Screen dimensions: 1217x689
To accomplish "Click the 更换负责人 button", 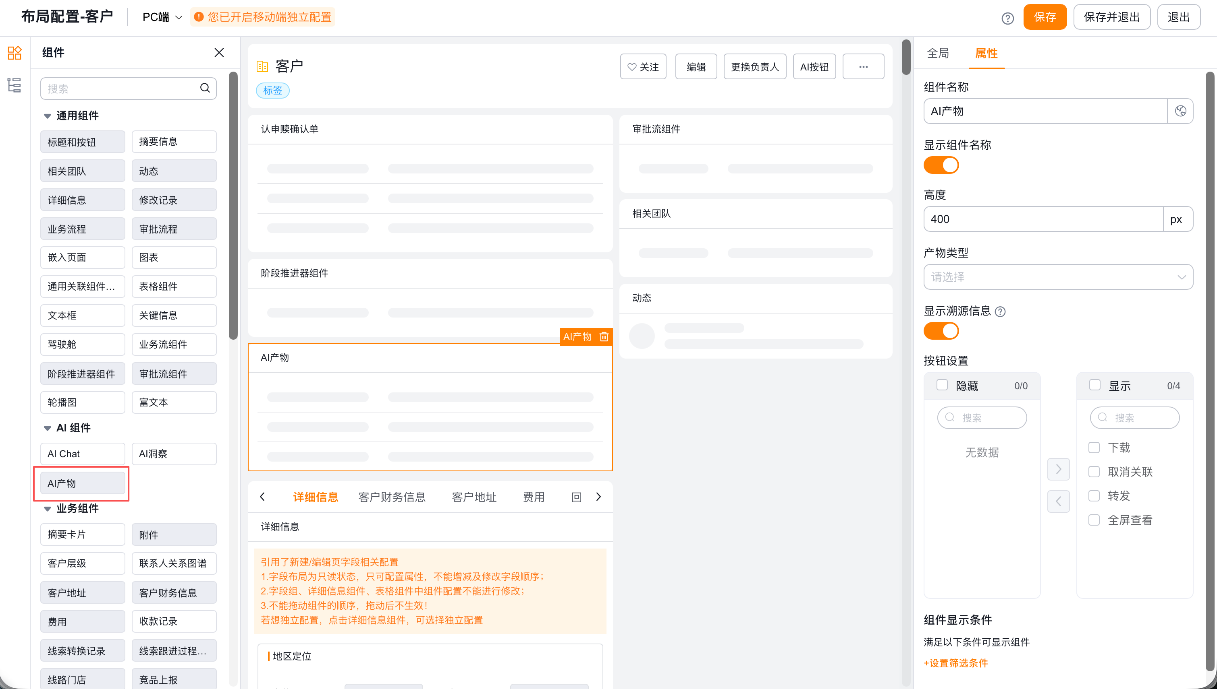I will (x=755, y=67).
